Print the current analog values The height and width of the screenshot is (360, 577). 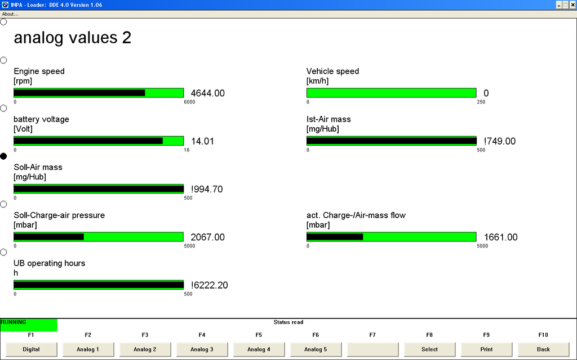486,349
